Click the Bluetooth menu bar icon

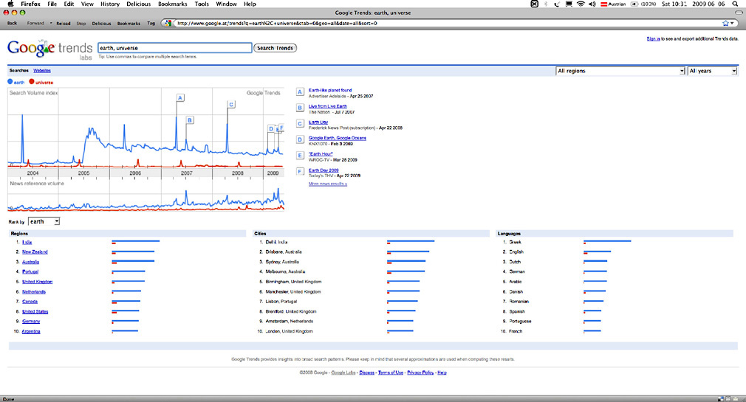point(545,4)
